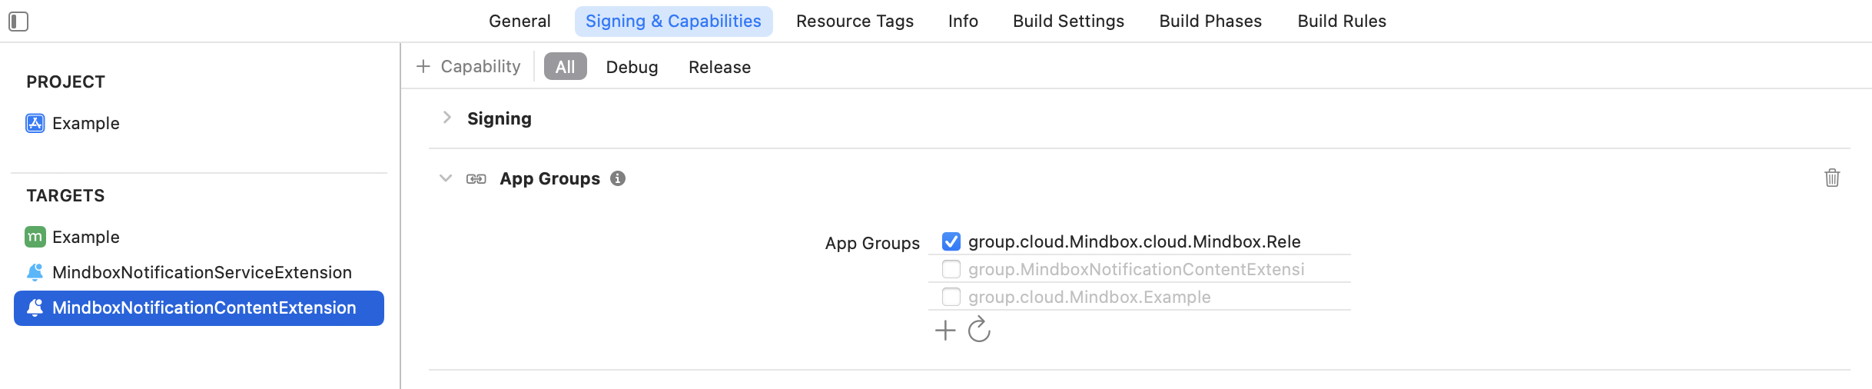Screen dimensions: 1872x389
Task: Click the MindboxNotificationServiceExtension bell icon
Action: tap(35, 272)
